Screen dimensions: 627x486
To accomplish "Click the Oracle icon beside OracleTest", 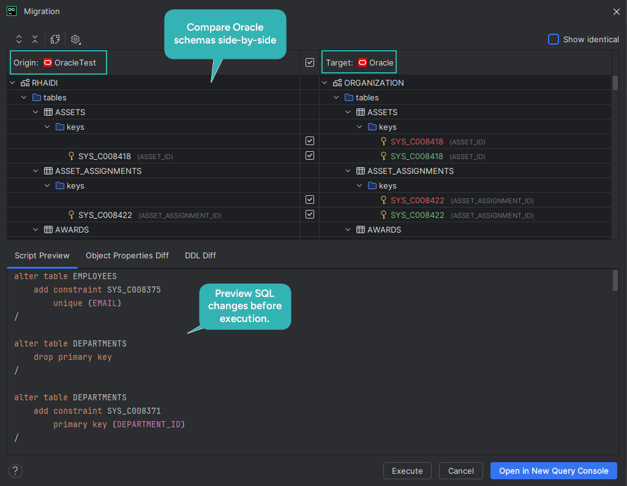I will coord(48,62).
